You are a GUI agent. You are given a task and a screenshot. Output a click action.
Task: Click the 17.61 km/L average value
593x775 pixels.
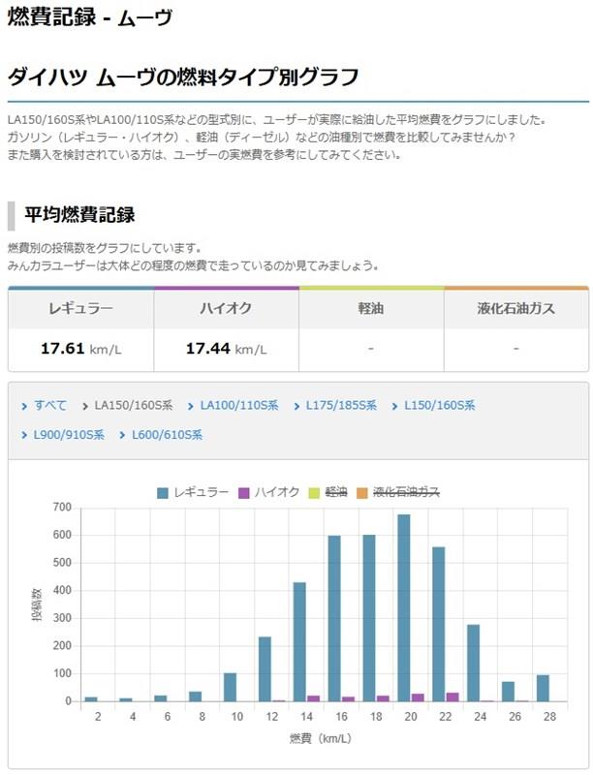(80, 349)
